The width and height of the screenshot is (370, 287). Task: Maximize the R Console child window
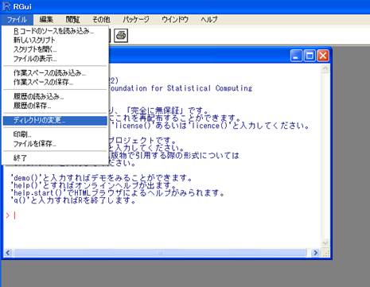[x=310, y=56]
